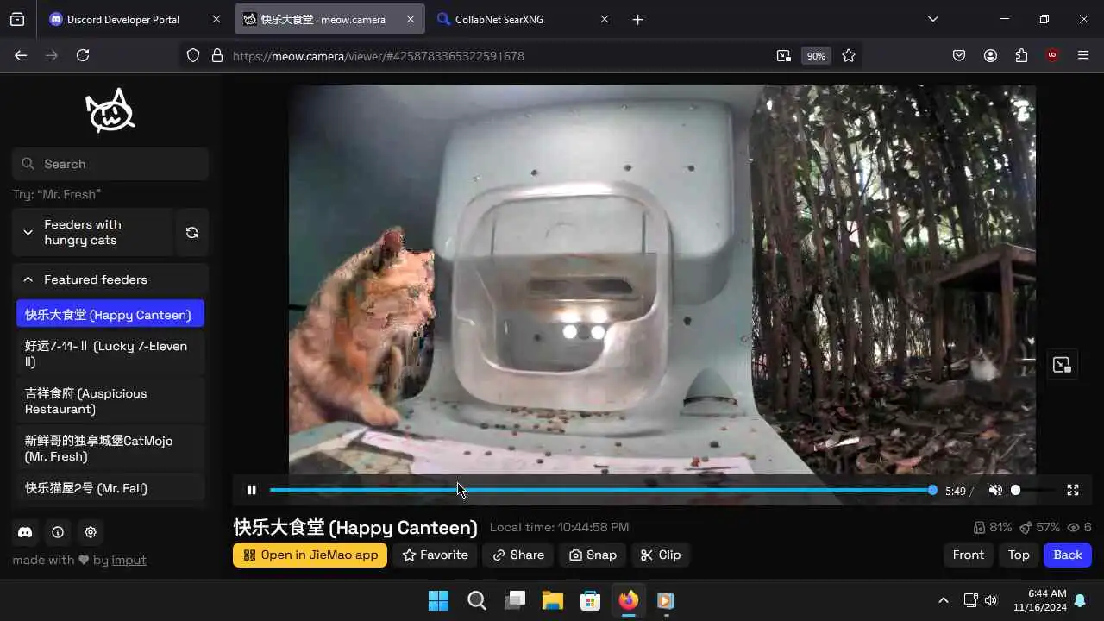This screenshot has width=1104, height=621.
Task: List all tabs dropdown arrow
Action: pos(932,19)
